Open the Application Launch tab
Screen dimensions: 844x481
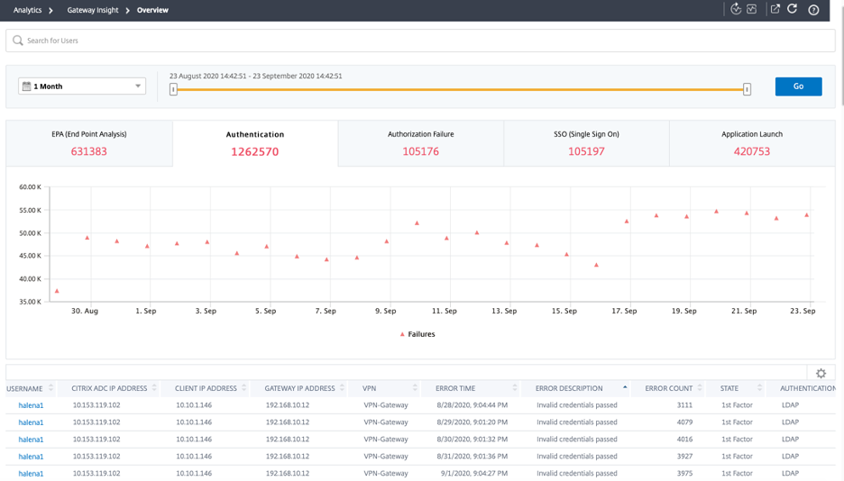[x=751, y=143]
